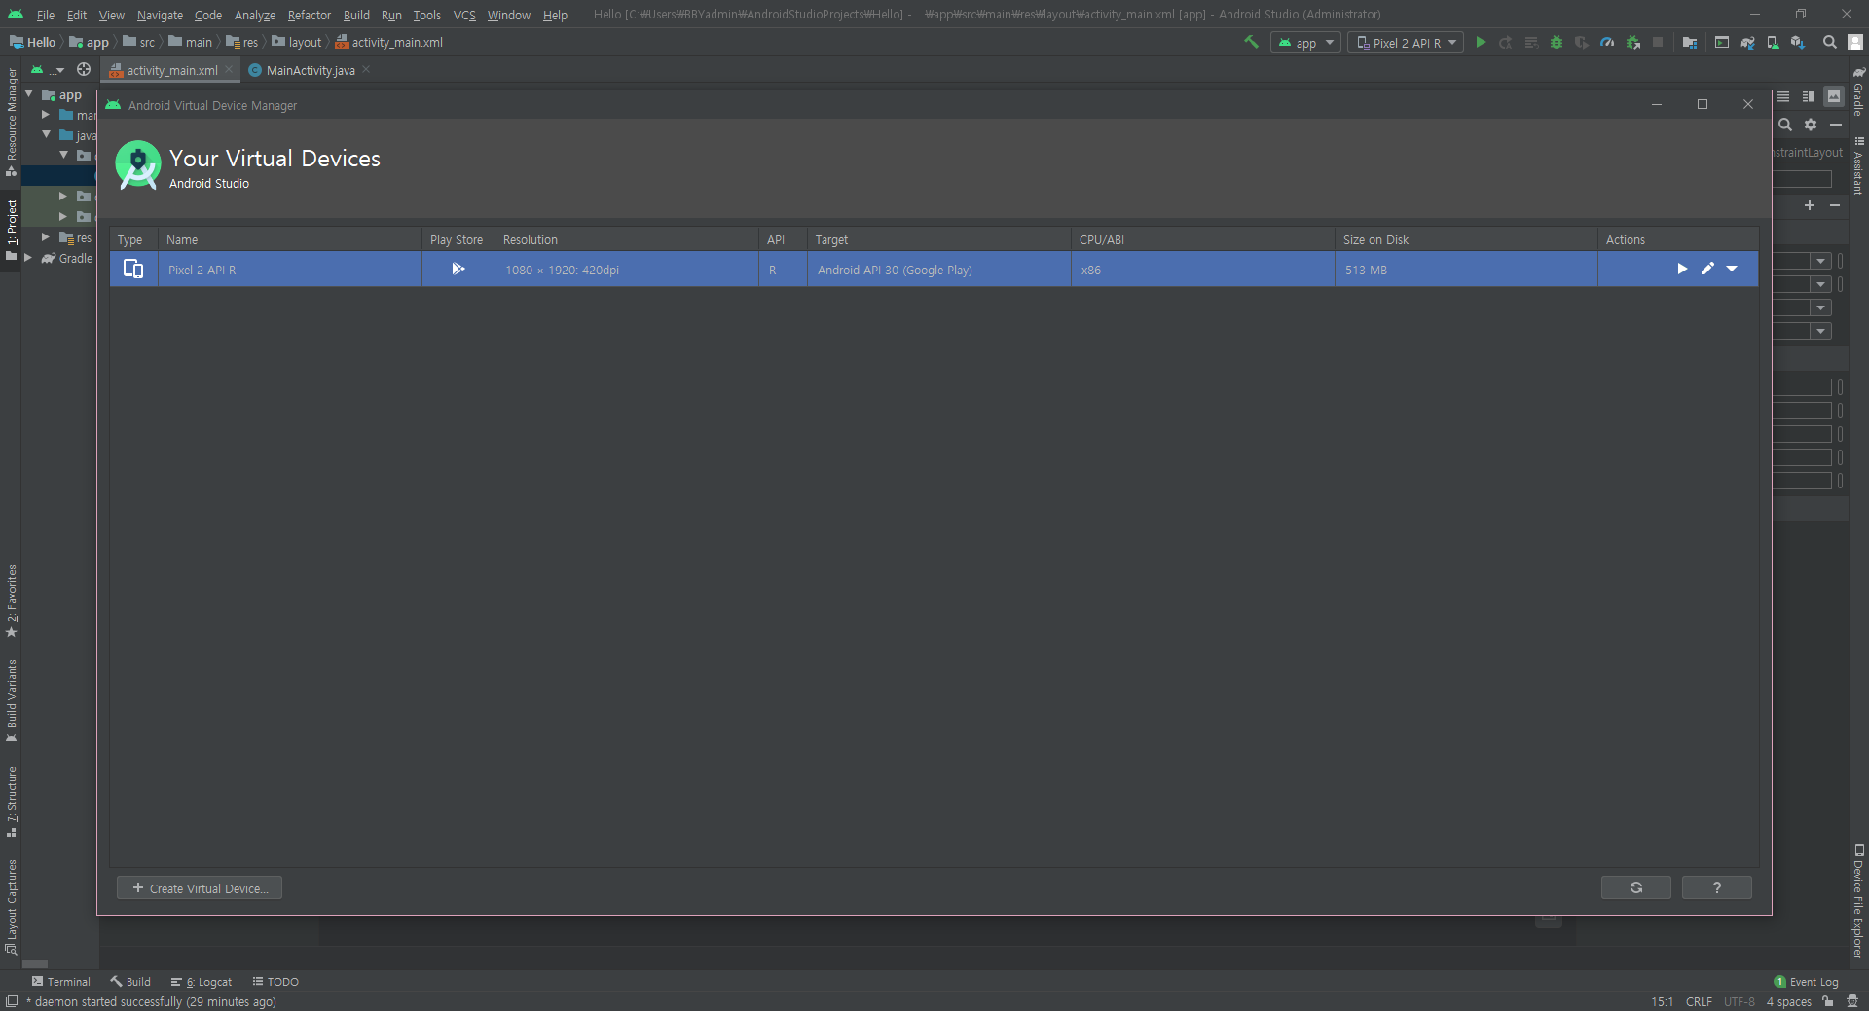Viewport: 1869px width, 1011px height.
Task: Expand the res folder in project tree
Action: click(46, 237)
